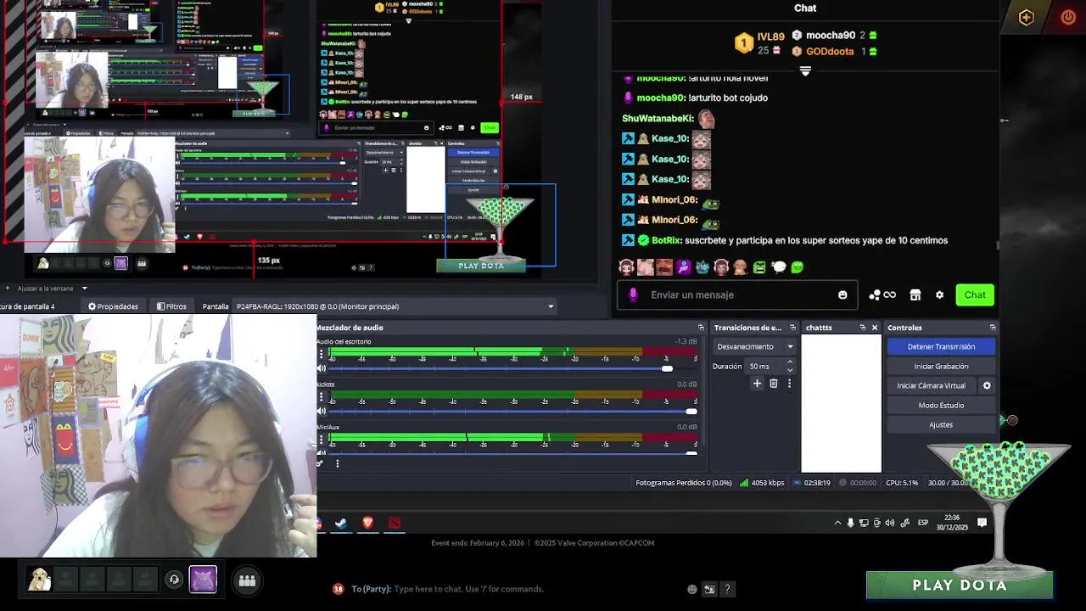Type field 'Enviar un mensaje'

pyautogui.click(x=738, y=294)
